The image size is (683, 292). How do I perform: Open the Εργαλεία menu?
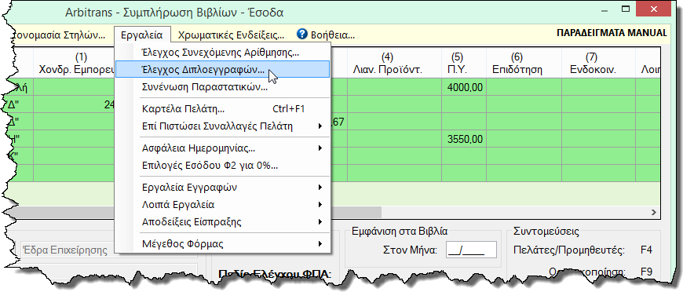pyautogui.click(x=142, y=35)
